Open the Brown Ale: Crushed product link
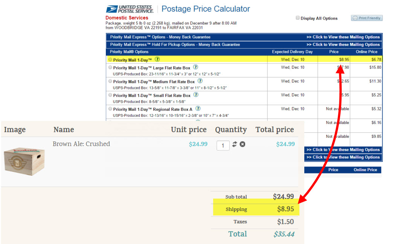 point(81,144)
